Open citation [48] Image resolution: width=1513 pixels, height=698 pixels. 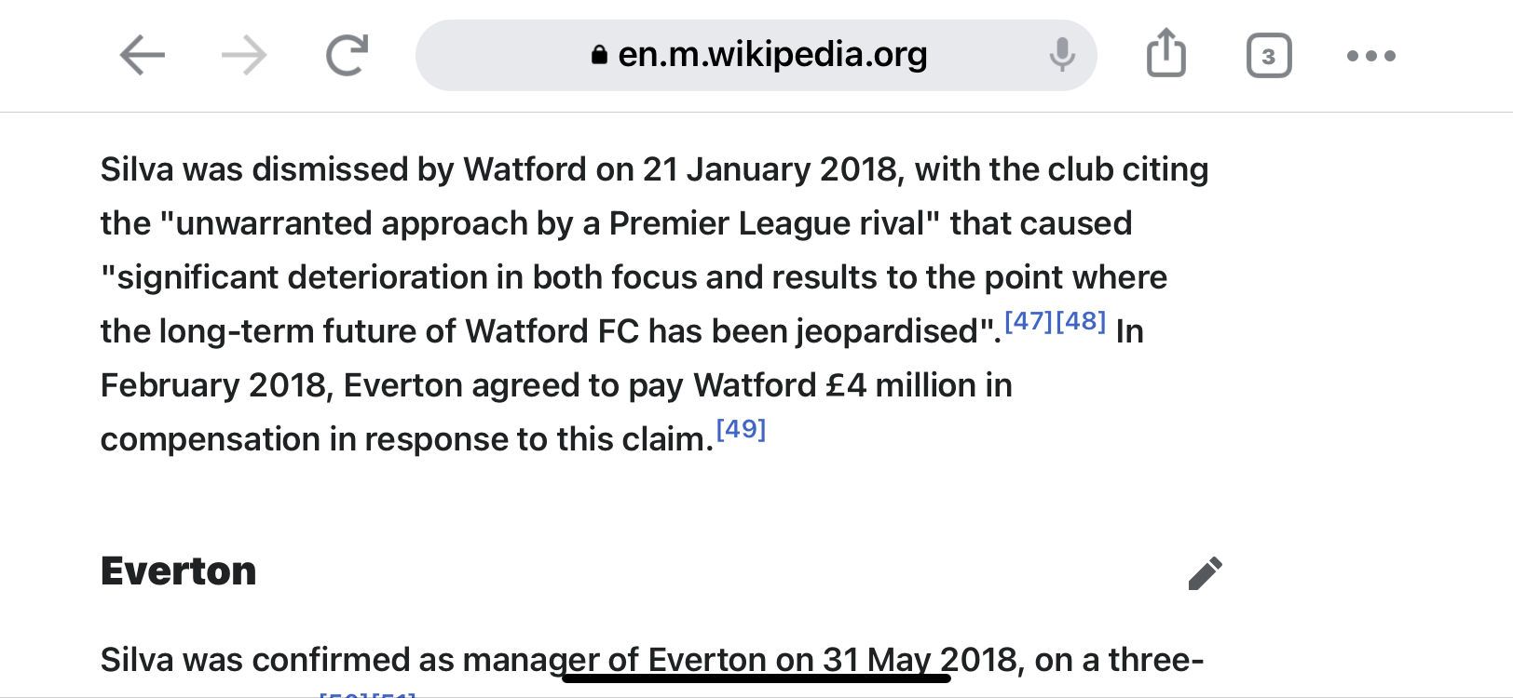point(1081,321)
